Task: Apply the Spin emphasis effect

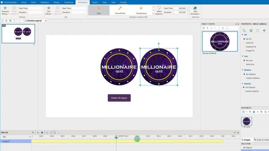Action: 99,10
